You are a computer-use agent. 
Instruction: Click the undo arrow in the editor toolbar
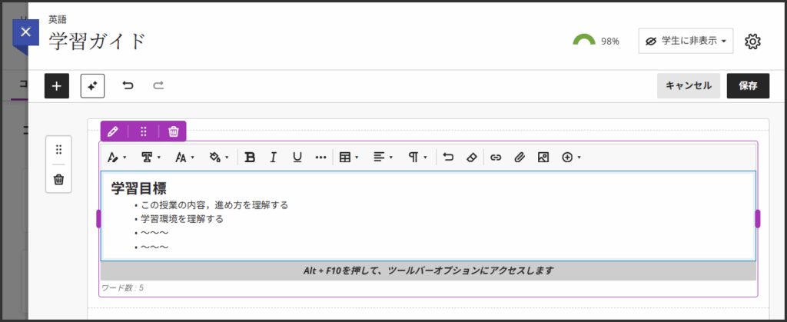coord(449,157)
